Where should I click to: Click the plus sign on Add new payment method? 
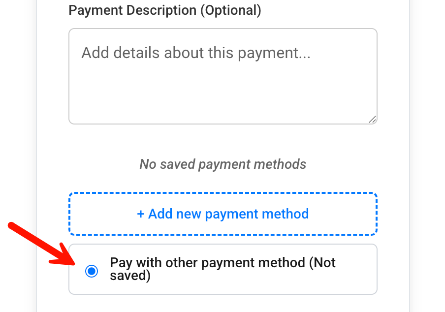141,214
